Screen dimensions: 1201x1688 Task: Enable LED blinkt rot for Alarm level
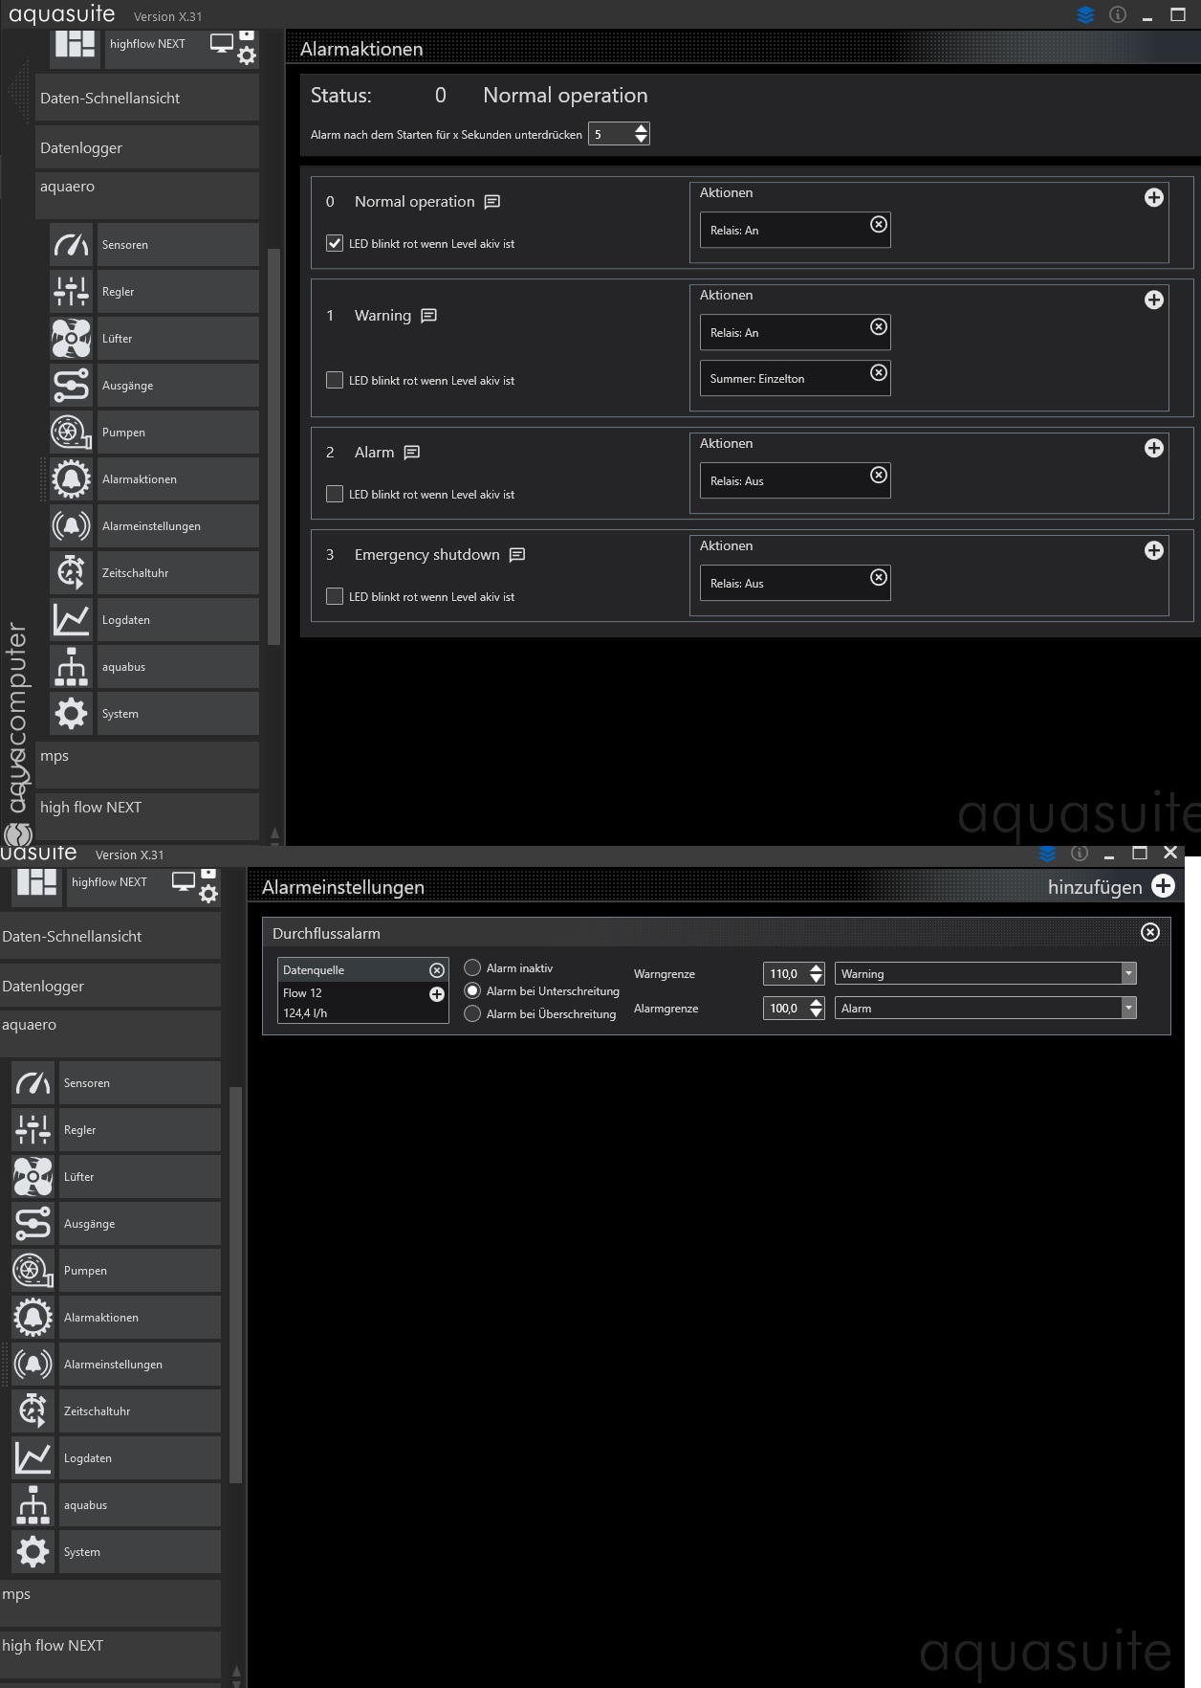[335, 494]
